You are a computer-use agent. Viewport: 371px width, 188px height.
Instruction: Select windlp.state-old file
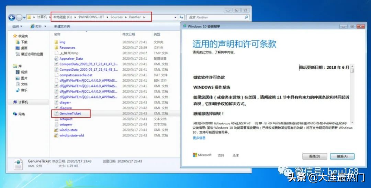pyautogui.click(x=71, y=135)
